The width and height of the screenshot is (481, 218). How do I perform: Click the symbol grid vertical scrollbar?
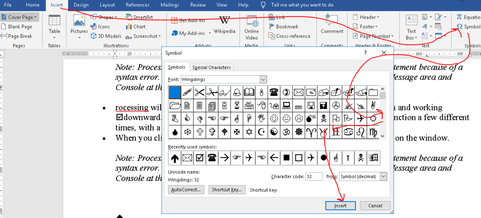coord(383,112)
